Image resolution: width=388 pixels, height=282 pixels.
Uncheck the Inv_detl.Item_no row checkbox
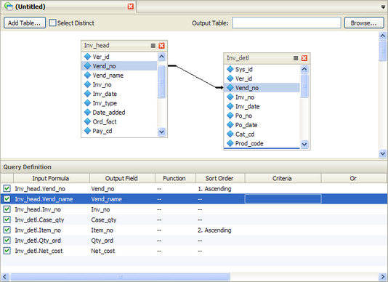pyautogui.click(x=7, y=230)
